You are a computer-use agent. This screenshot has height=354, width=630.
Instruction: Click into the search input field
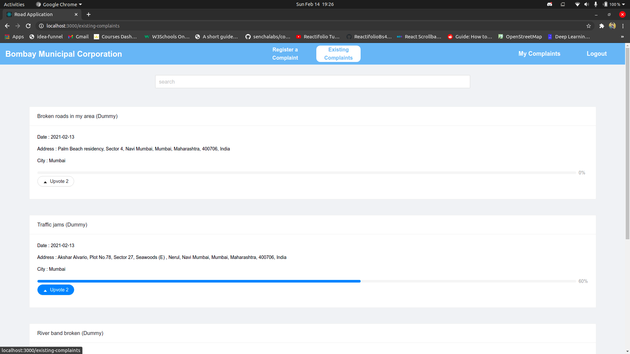click(x=312, y=82)
